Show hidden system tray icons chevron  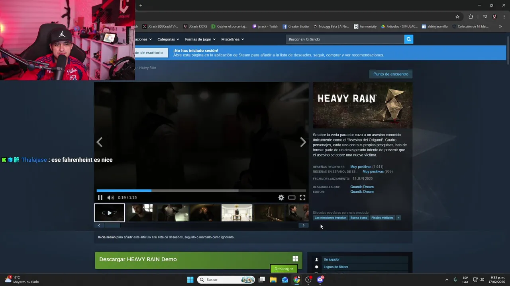(447, 280)
